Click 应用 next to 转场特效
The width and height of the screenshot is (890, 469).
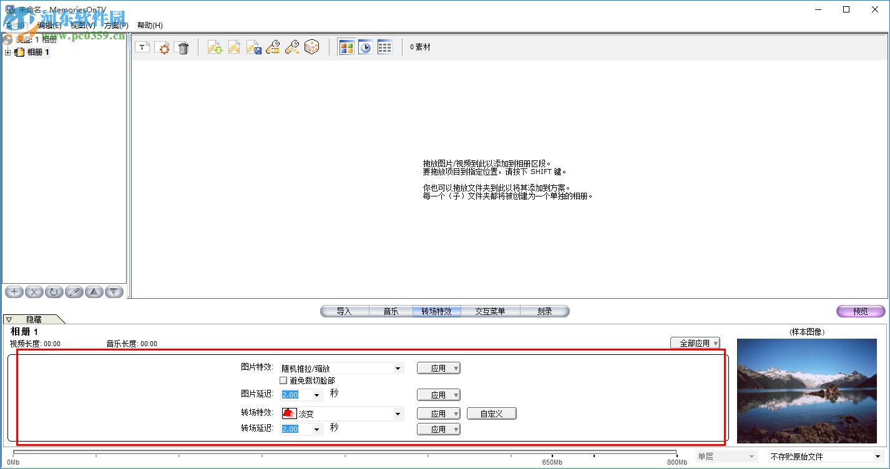(439, 413)
